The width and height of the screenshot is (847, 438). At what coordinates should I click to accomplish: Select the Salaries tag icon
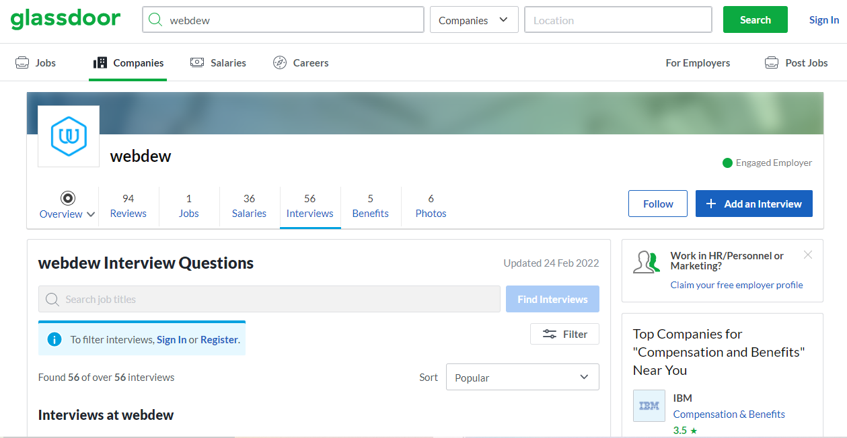197,62
